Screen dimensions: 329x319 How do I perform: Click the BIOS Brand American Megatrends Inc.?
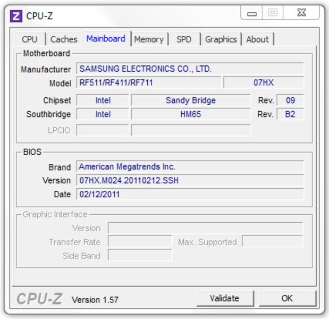(190, 166)
